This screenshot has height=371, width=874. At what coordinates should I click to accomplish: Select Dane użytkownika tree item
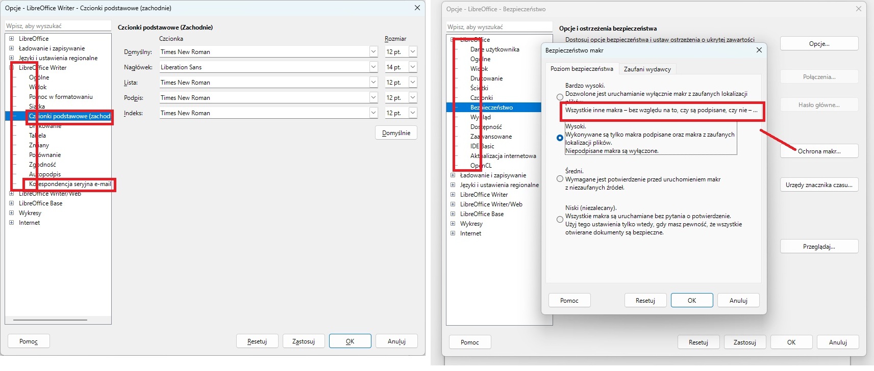pos(495,49)
